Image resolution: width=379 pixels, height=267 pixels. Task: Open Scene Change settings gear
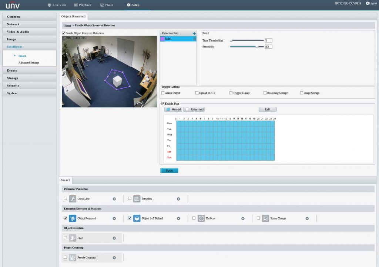(x=307, y=218)
